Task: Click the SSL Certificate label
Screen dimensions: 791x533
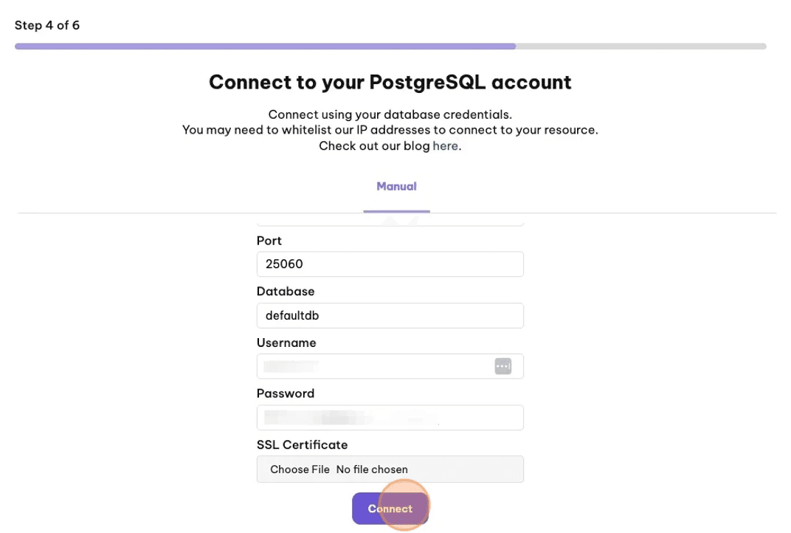Action: [303, 444]
